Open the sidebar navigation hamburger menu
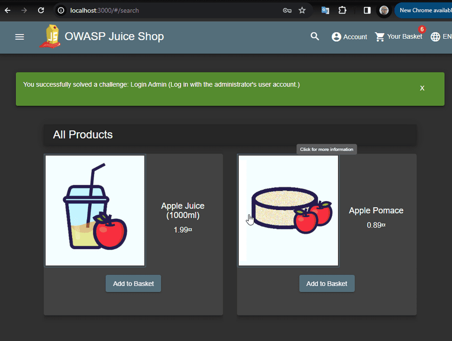 click(x=19, y=37)
